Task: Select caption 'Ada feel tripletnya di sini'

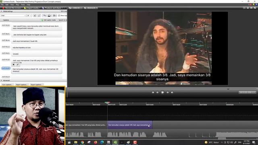Action: (x=37, y=48)
